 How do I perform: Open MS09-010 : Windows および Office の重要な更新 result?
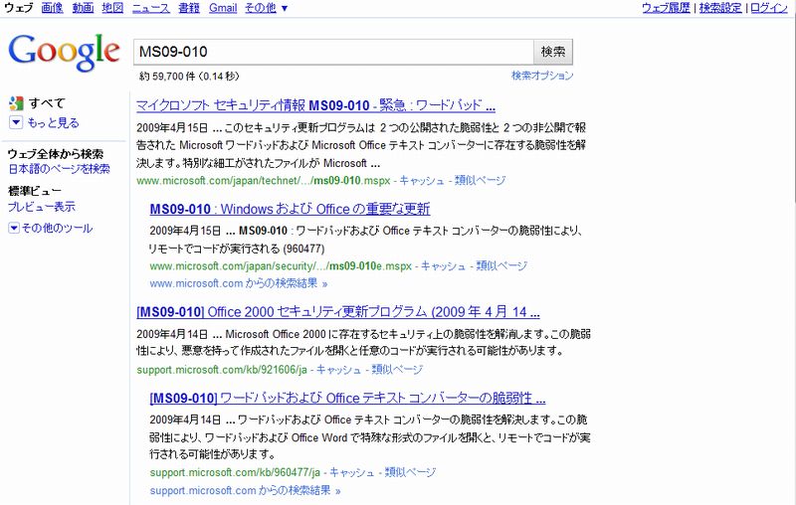tap(290, 209)
